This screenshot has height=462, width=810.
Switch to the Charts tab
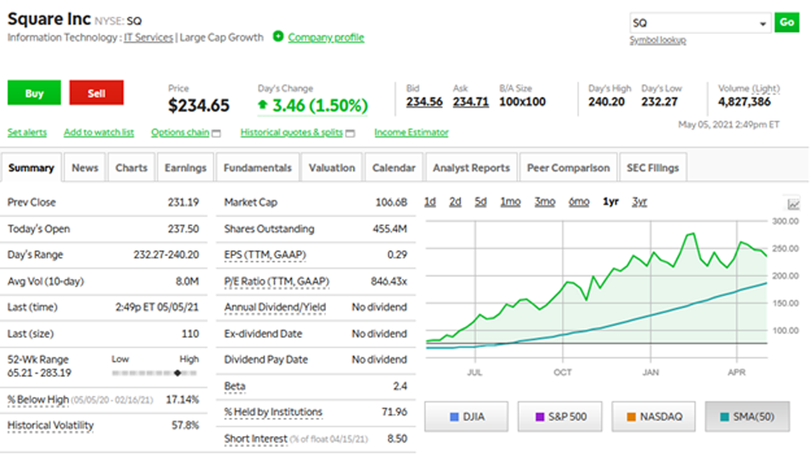tap(131, 168)
